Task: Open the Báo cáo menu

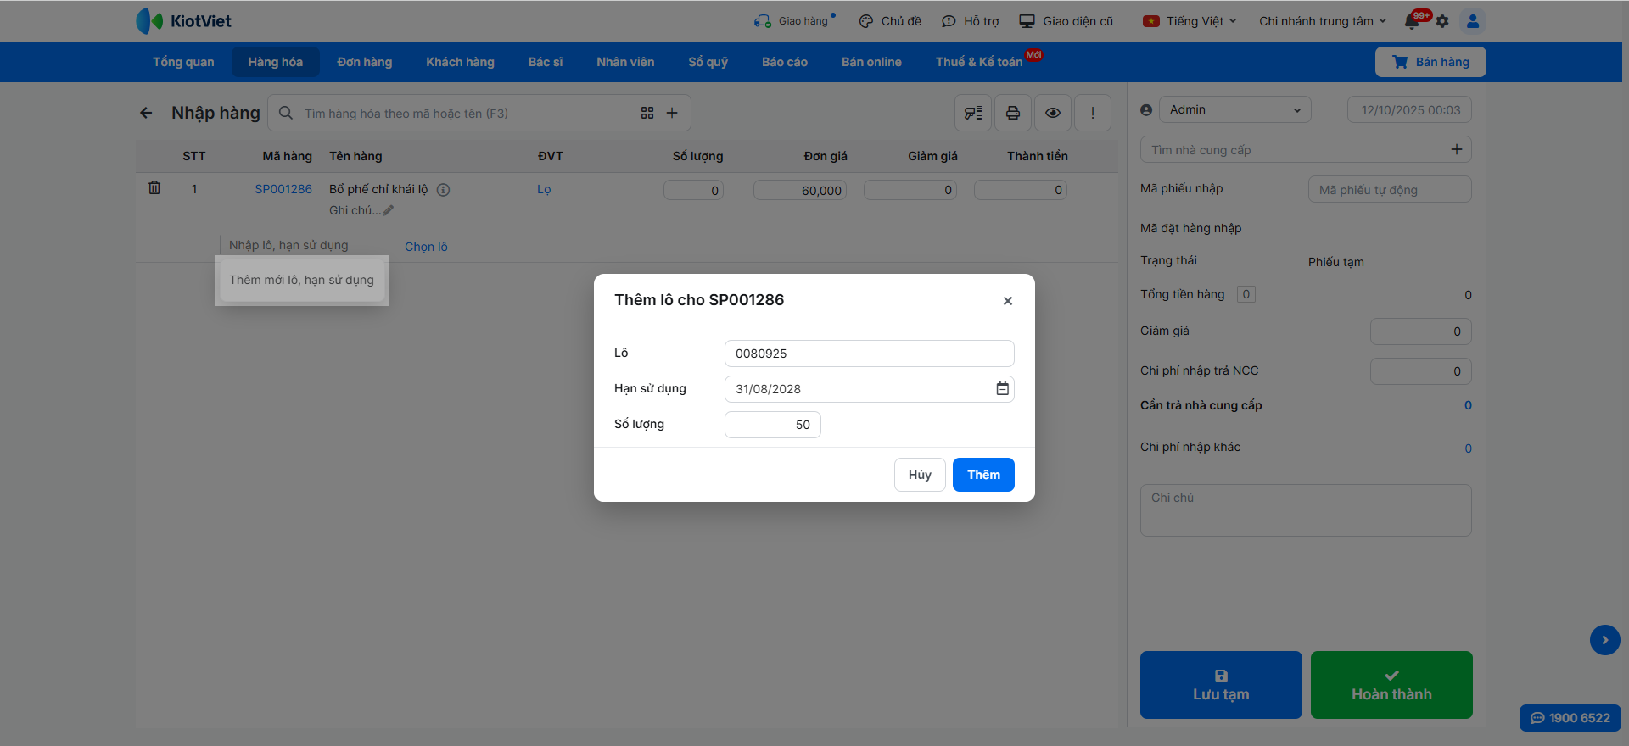Action: pos(785,62)
